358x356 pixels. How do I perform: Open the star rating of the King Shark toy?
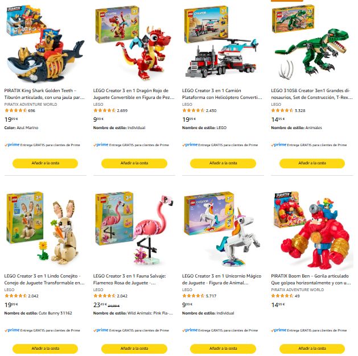16,110
